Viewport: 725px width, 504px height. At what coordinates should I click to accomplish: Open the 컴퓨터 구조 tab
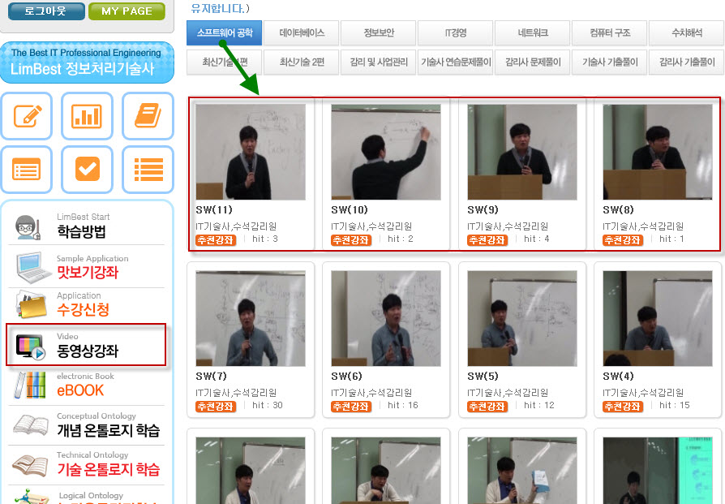[x=610, y=32]
